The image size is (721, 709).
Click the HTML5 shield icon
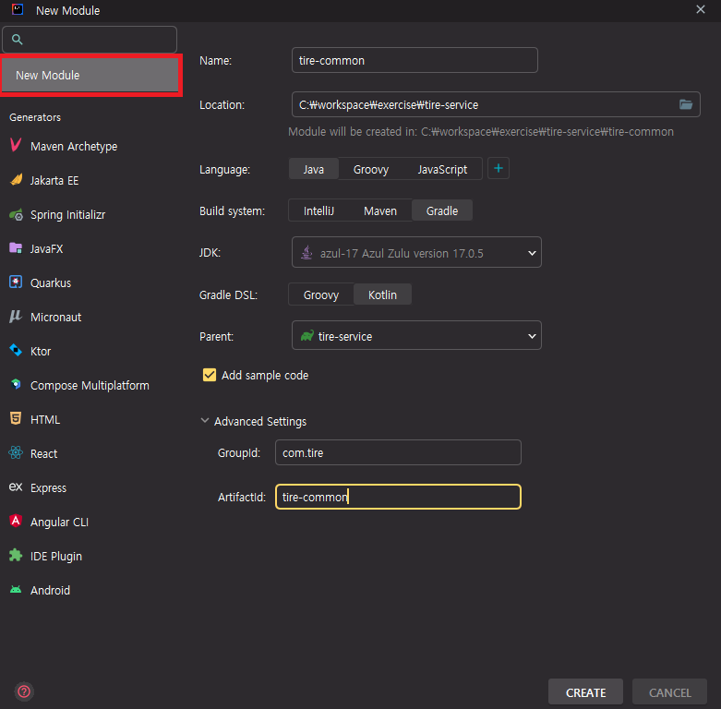coord(16,418)
